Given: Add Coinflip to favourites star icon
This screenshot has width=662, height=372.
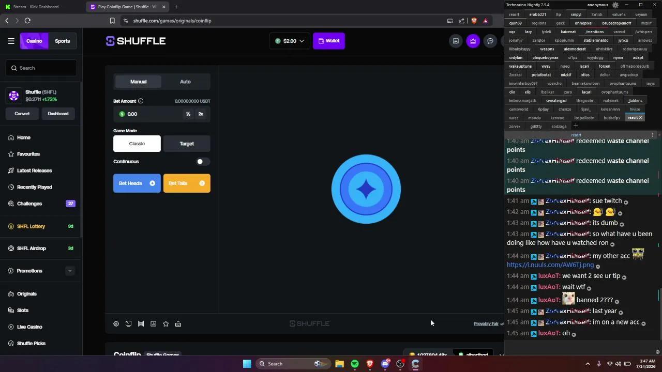Looking at the screenshot, I should pyautogui.click(x=165, y=324).
